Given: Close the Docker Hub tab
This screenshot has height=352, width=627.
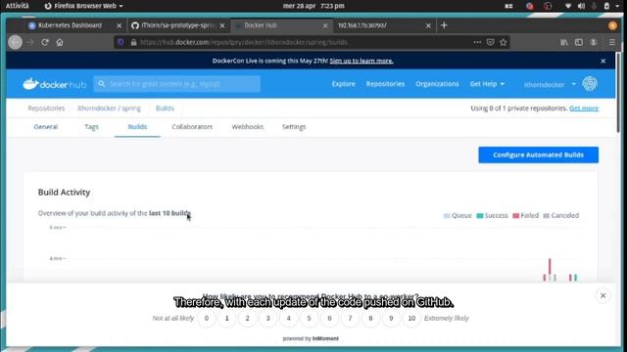Looking at the screenshot, I should point(325,25).
